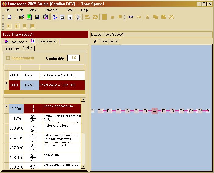Open the Tools menu
This screenshot has width=214, height=173.
[x=70, y=10]
